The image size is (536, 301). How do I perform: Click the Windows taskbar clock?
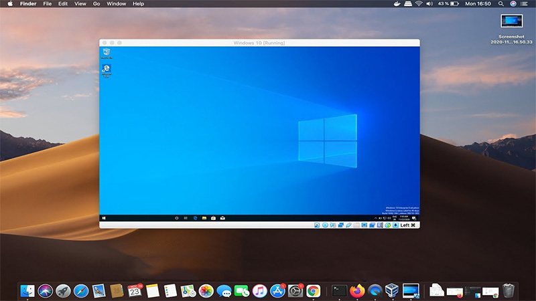point(404,218)
